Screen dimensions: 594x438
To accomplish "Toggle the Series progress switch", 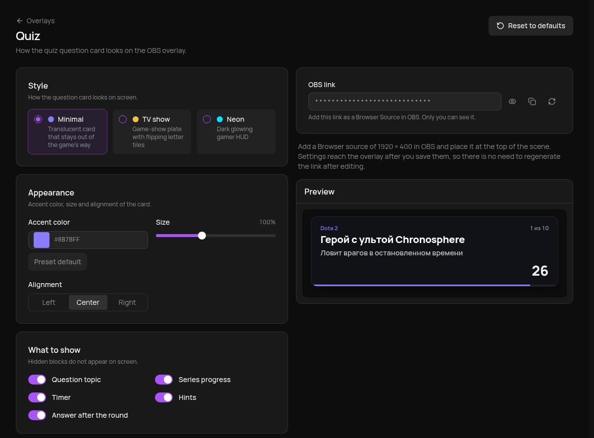I will [164, 380].
